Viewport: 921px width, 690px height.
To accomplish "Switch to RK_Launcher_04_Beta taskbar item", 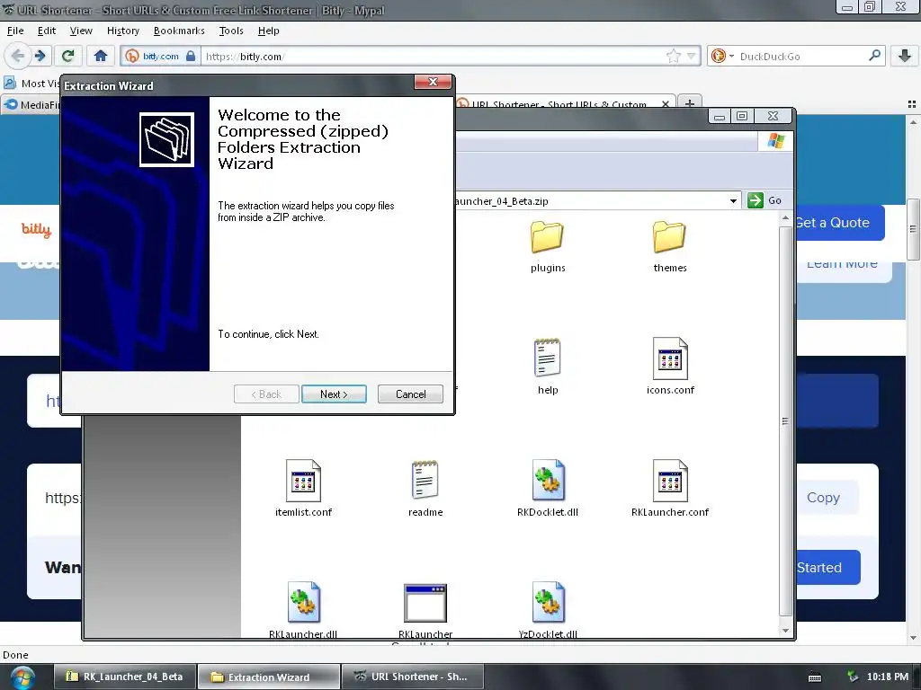I will pos(124,677).
